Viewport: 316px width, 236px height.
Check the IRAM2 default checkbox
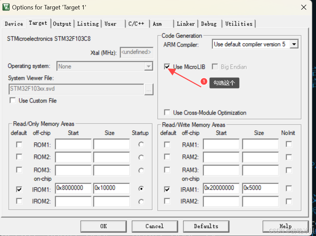click(x=167, y=201)
